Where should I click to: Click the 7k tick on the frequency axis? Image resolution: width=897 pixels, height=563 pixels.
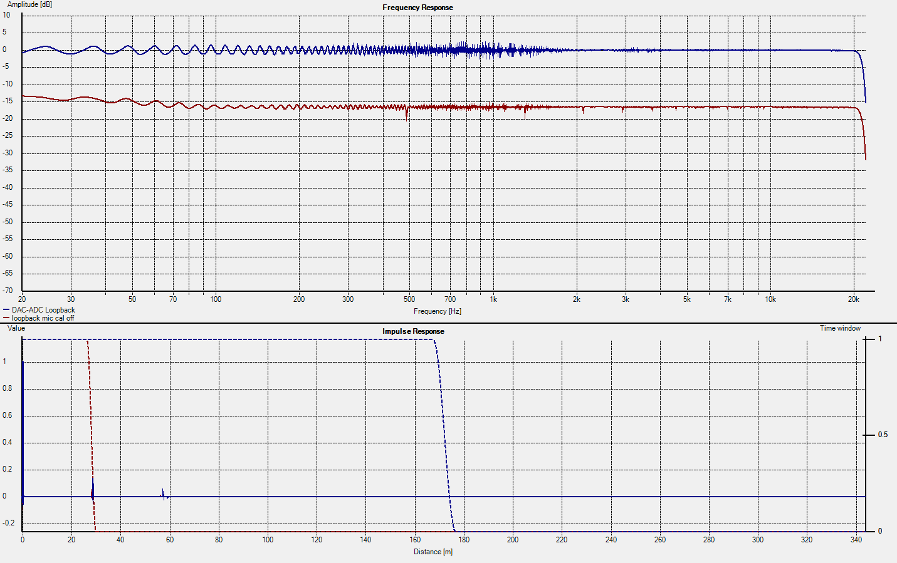tap(727, 299)
